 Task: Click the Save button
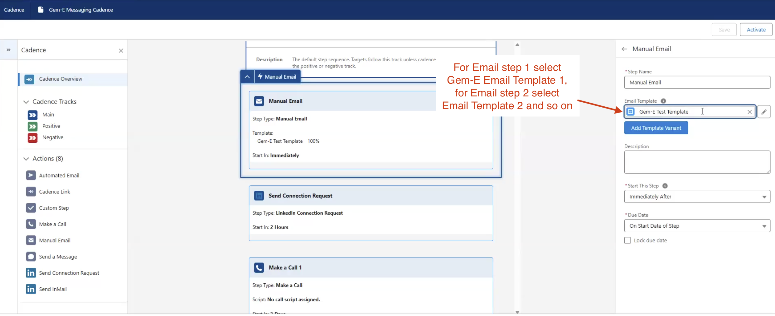(724, 30)
